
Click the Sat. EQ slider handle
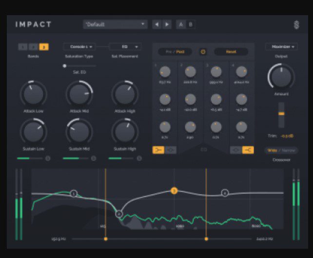[x=64, y=66]
